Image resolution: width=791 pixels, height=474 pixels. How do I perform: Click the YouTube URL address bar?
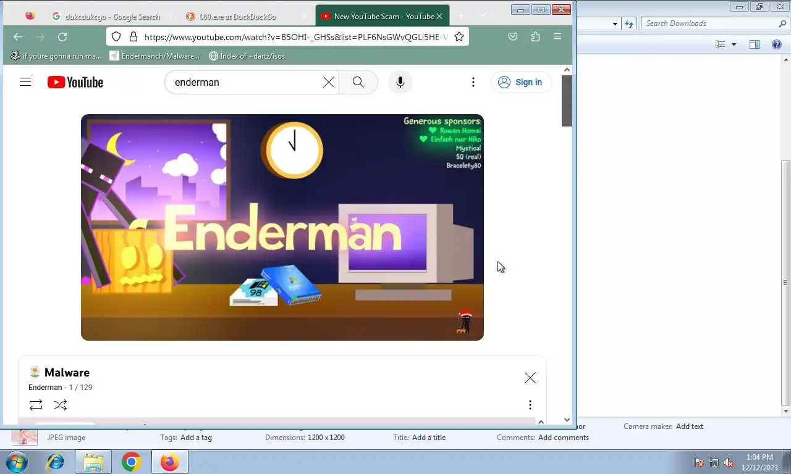click(x=295, y=37)
